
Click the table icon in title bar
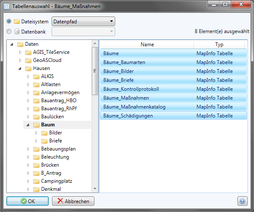(7, 6)
